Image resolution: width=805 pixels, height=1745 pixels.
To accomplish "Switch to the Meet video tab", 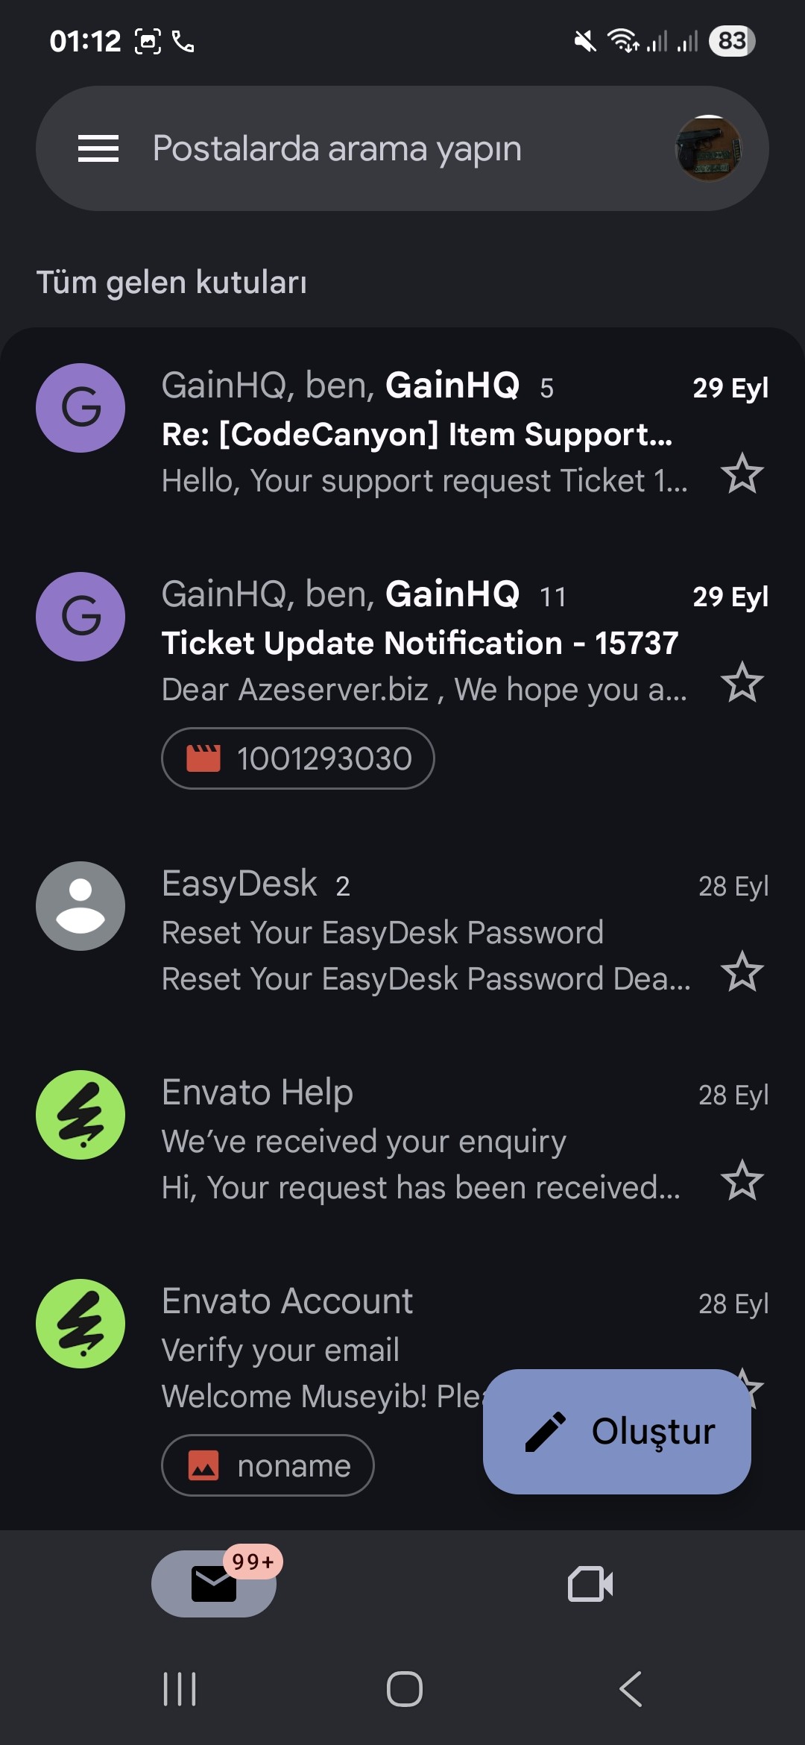I will [590, 1583].
